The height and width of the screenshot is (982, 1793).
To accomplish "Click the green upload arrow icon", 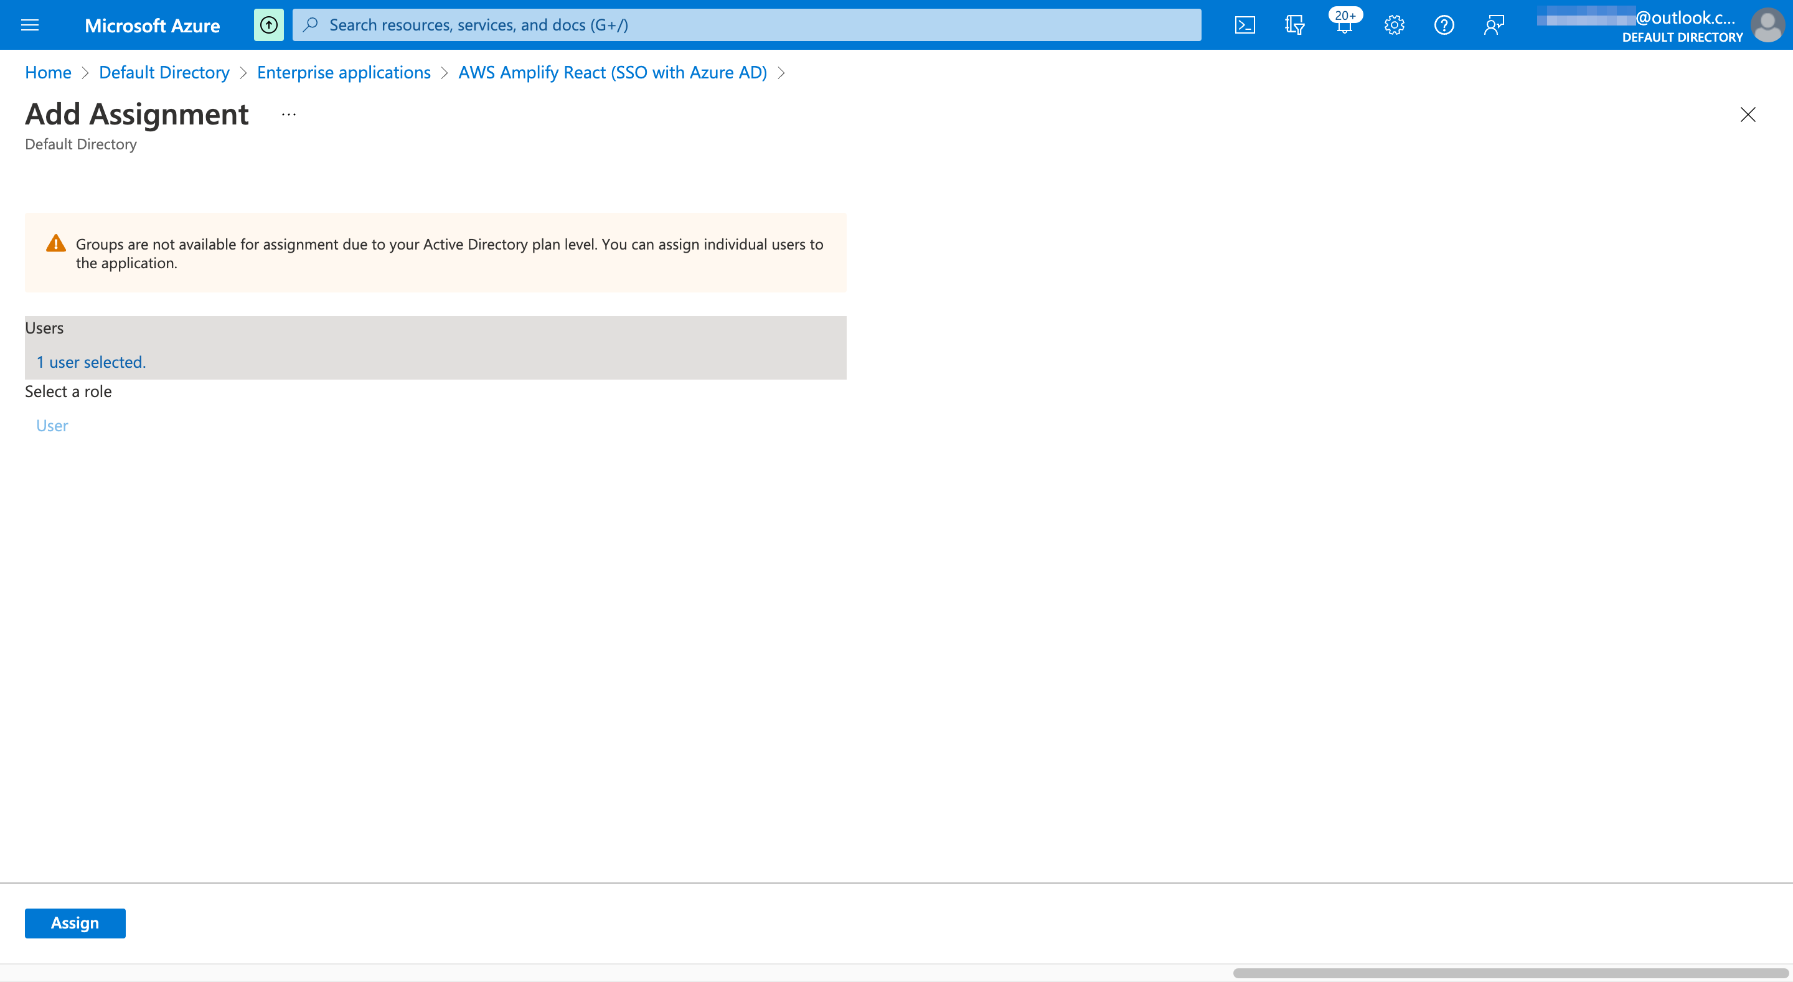I will [x=269, y=24].
